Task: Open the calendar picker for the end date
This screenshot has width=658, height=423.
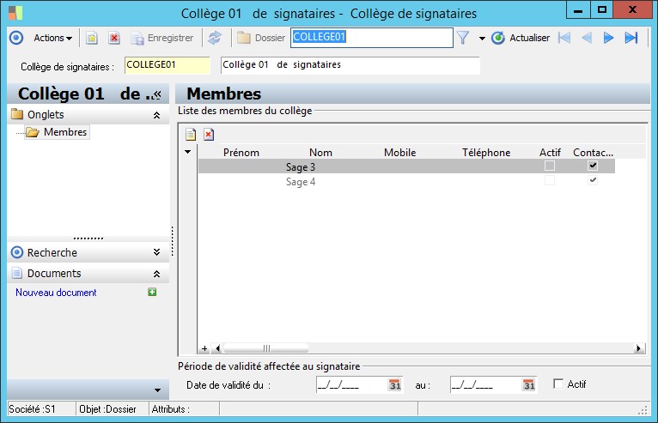Action: coord(529,384)
